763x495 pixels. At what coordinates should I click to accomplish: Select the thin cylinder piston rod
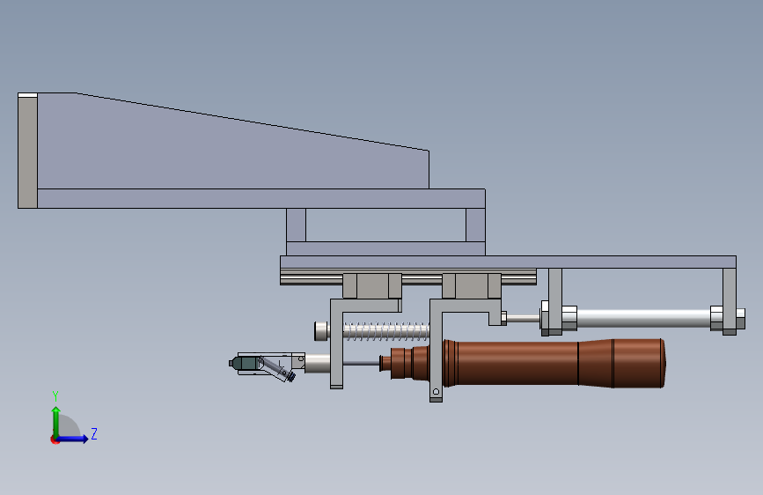tap(523, 318)
